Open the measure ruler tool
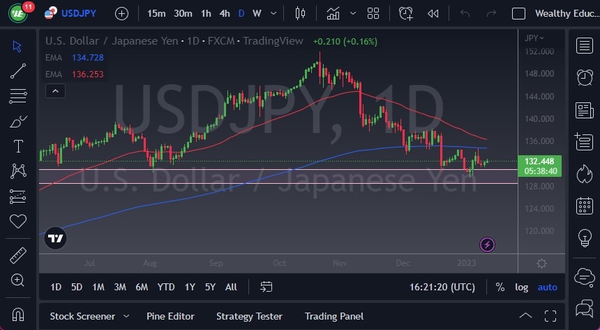 [18, 256]
